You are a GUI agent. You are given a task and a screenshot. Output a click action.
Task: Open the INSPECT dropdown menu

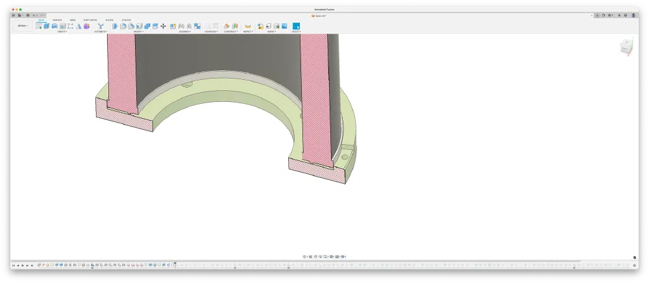248,31
